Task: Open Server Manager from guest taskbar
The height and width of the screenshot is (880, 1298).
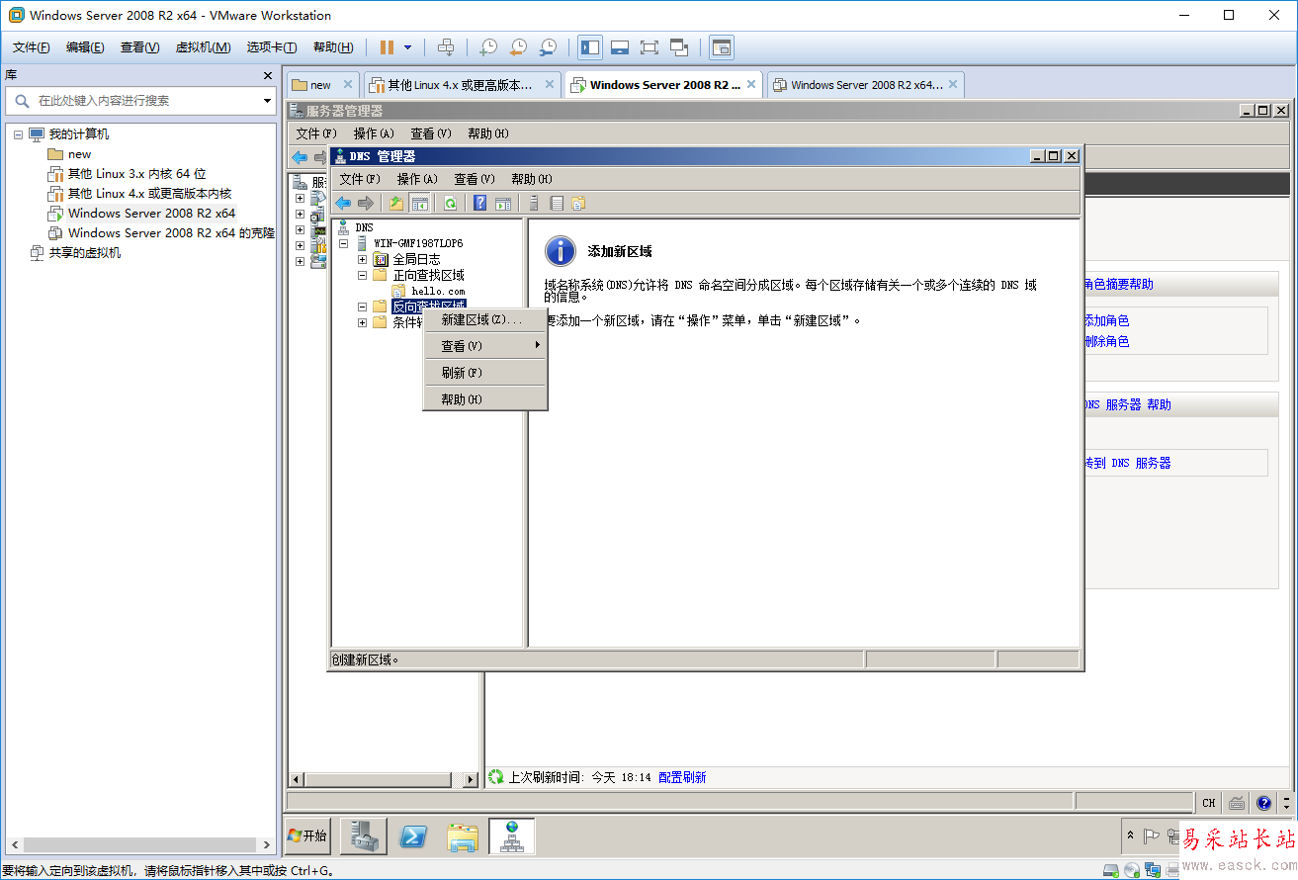Action: pyautogui.click(x=363, y=836)
